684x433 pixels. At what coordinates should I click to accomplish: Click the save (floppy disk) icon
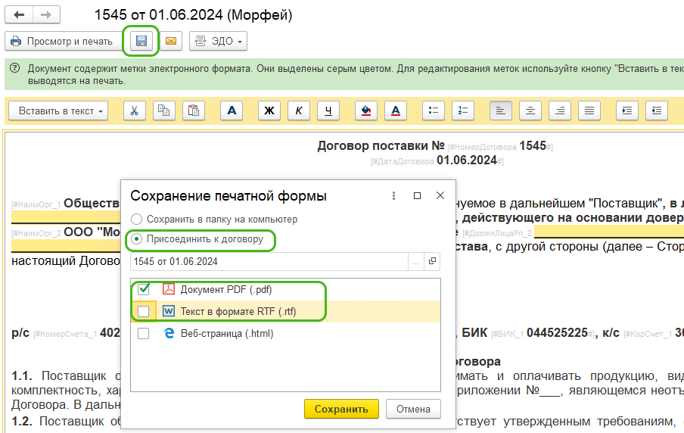click(x=141, y=41)
